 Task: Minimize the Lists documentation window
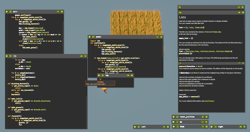pos(239,13)
